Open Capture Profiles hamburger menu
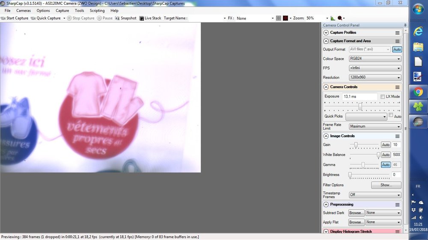 [398, 33]
